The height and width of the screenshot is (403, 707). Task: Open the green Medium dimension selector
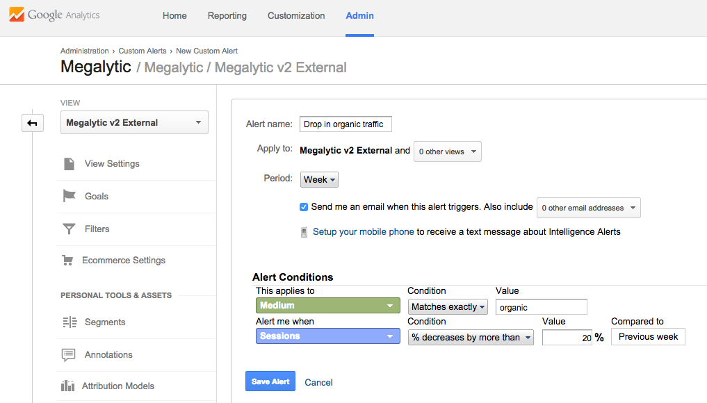click(x=327, y=306)
